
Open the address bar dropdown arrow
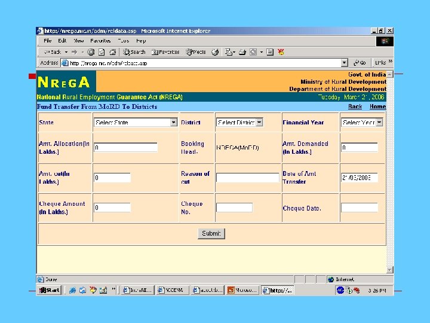345,63
